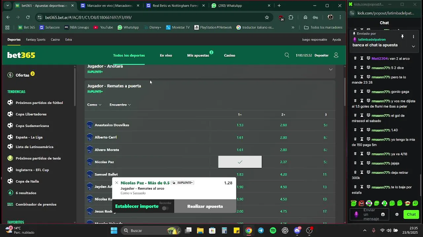Open PlayStation Network bookmark
Viewport: 423px width, 237px height.
(213, 28)
